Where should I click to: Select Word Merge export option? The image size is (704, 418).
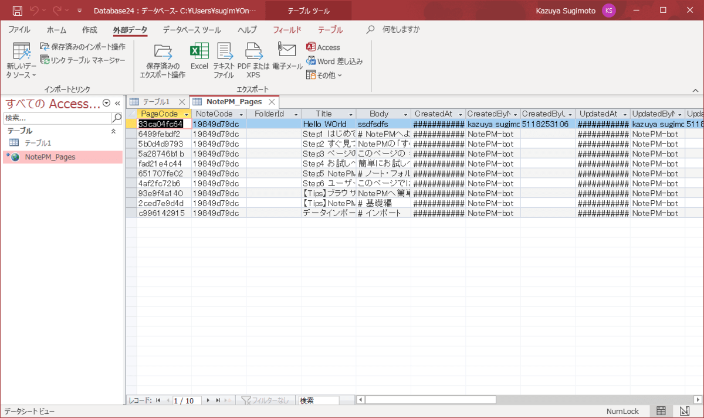(334, 61)
